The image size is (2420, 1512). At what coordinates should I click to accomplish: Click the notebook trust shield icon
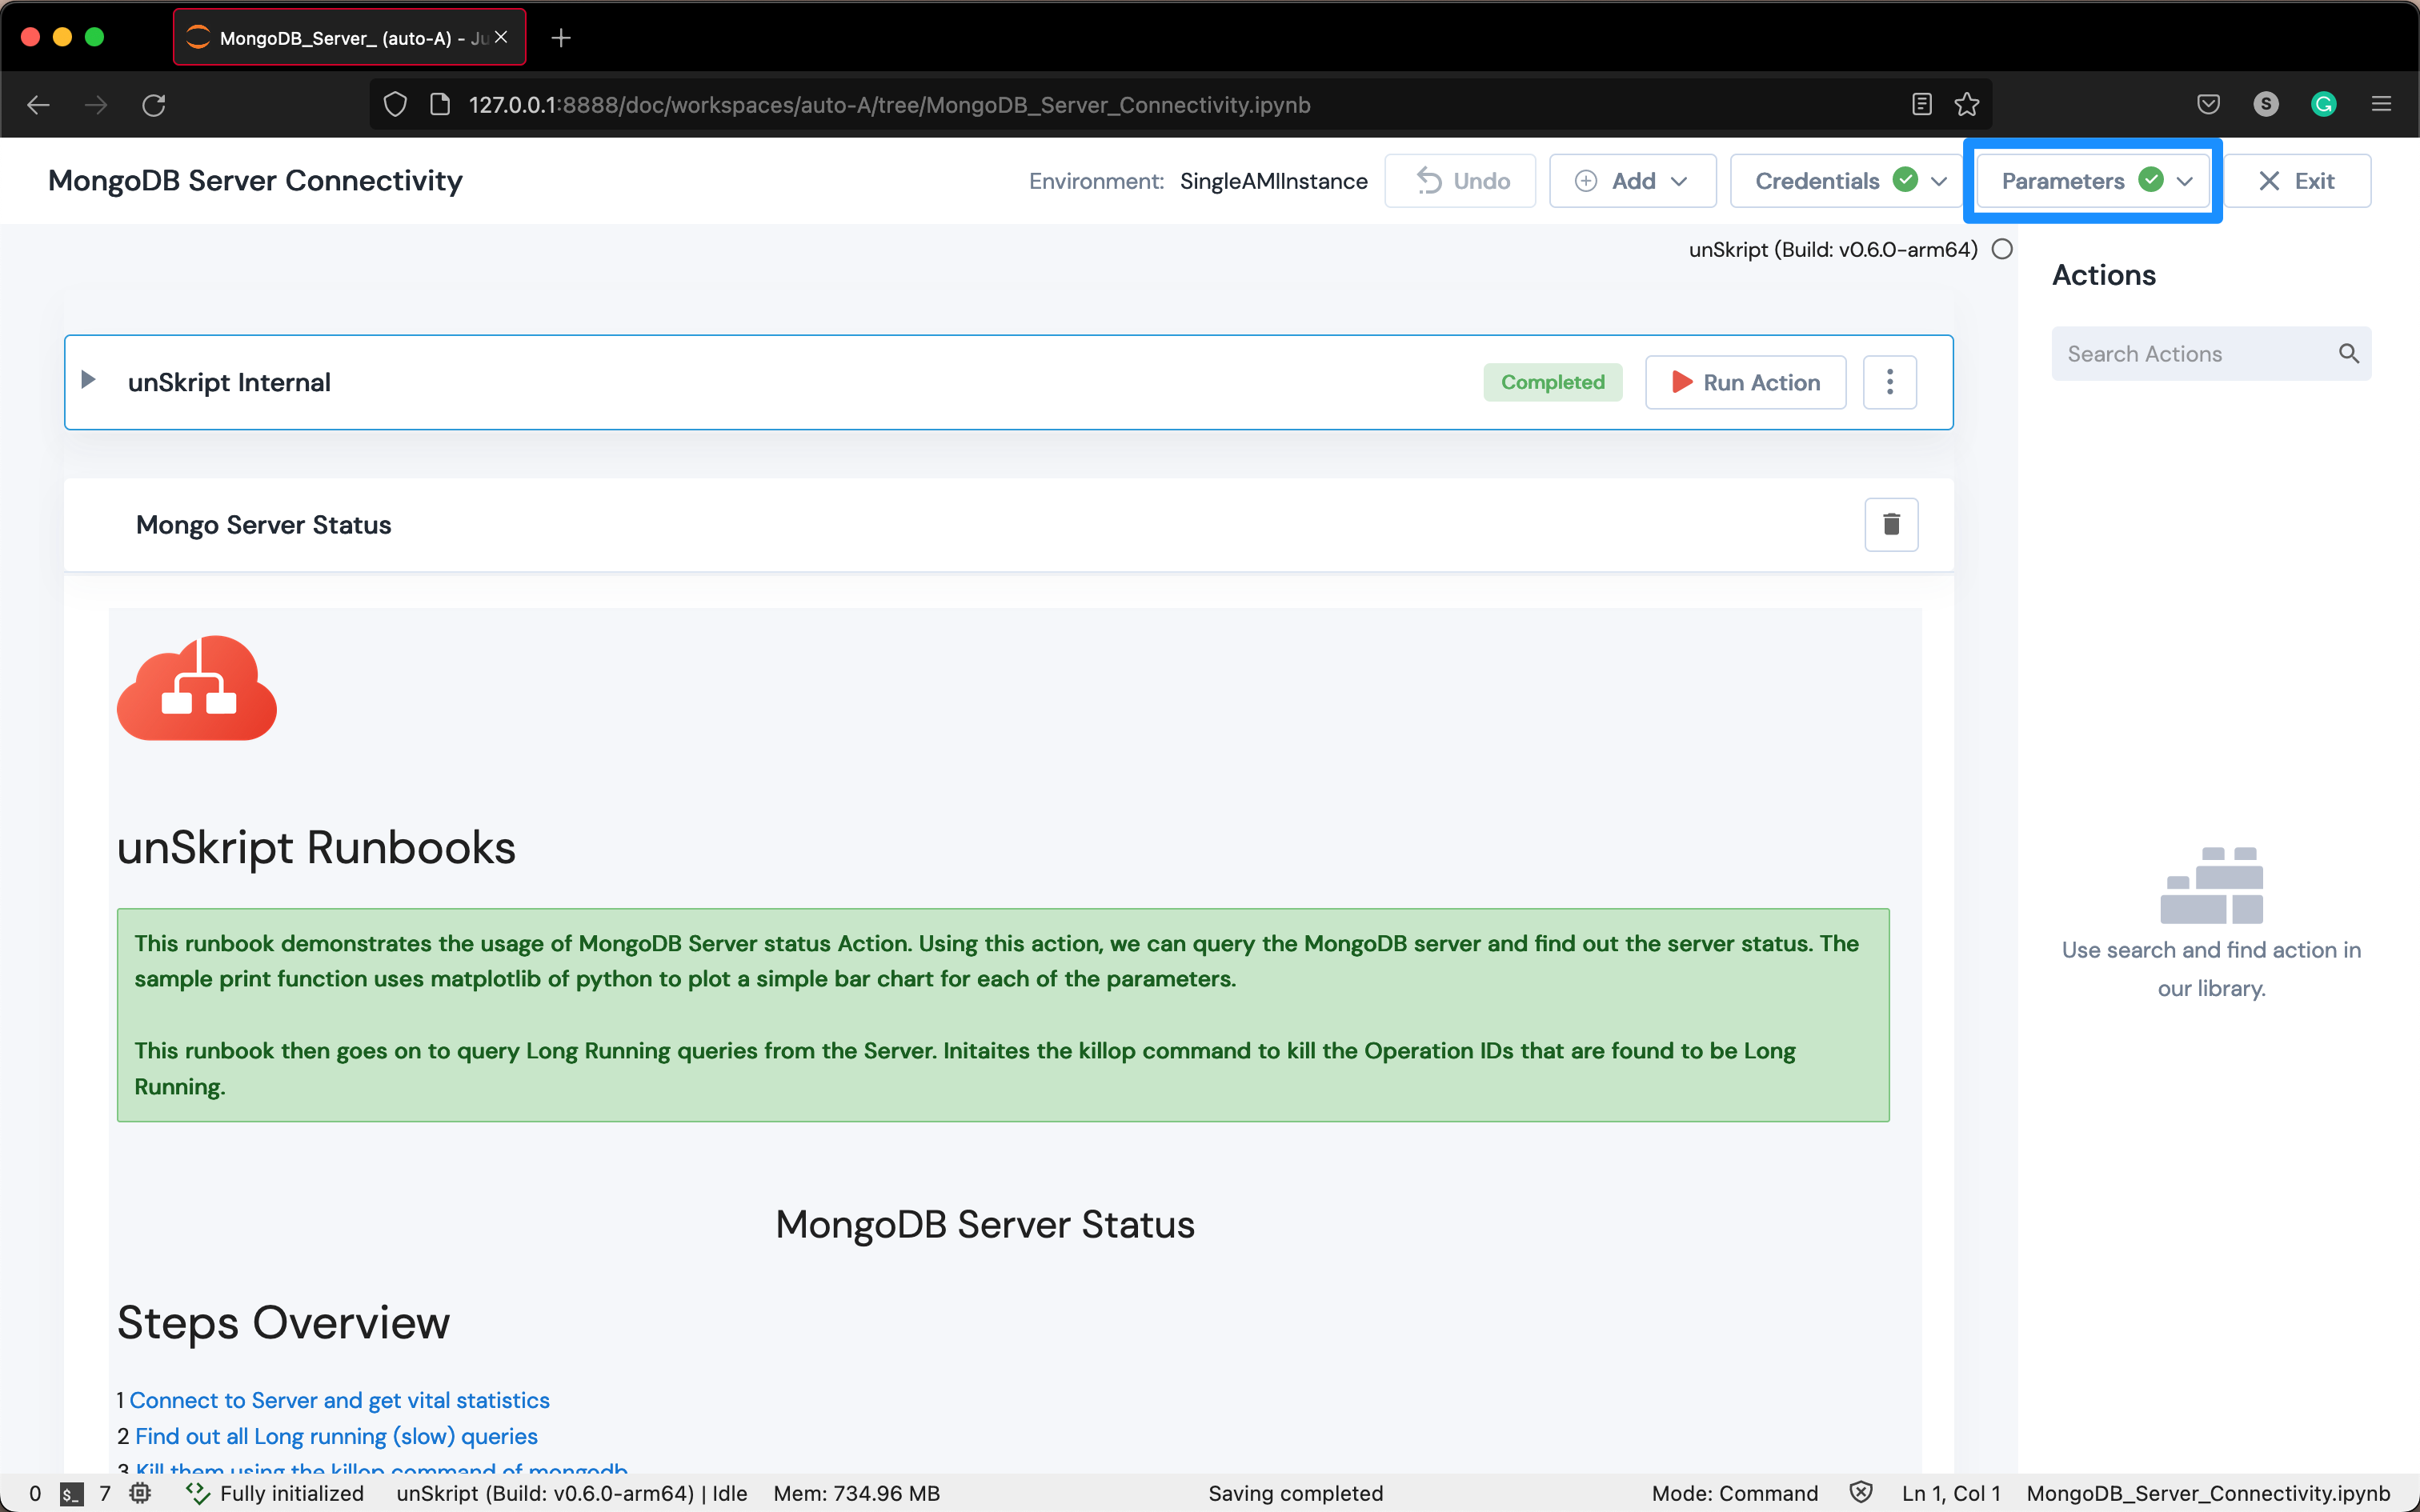(x=1860, y=1493)
